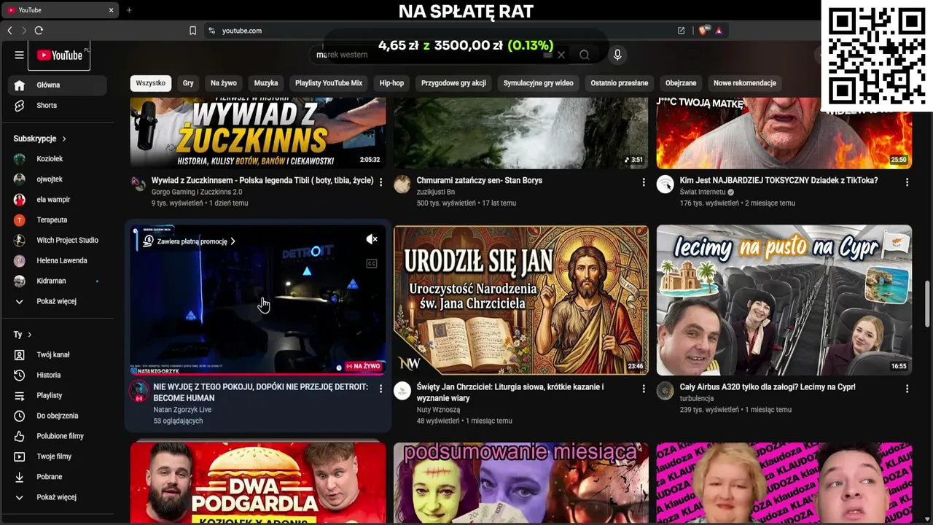Screen dimensions: 933x525
Task: Select the Symulacyjne gry wideo chip
Action: pos(539,83)
